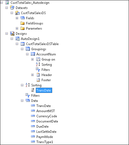The width and height of the screenshot is (129, 145).
Task: Collapse the AccountNum grouping
Action: pos(27,54)
